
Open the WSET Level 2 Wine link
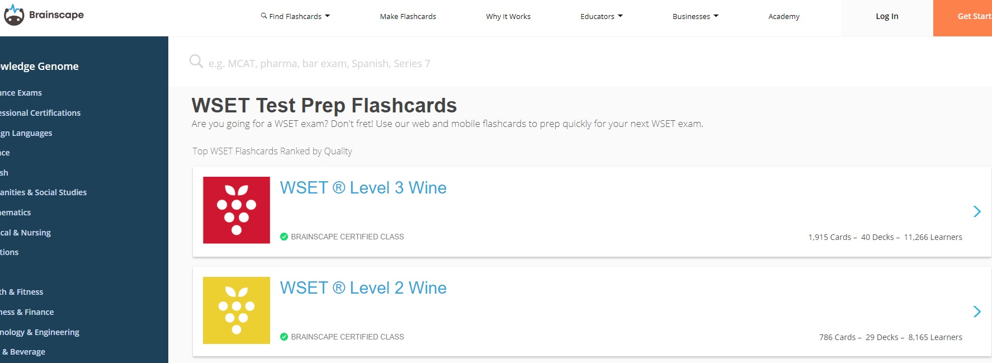(363, 287)
